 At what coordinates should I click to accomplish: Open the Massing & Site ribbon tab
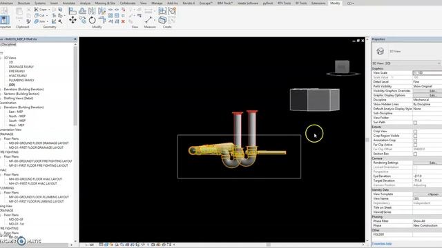click(x=105, y=3)
